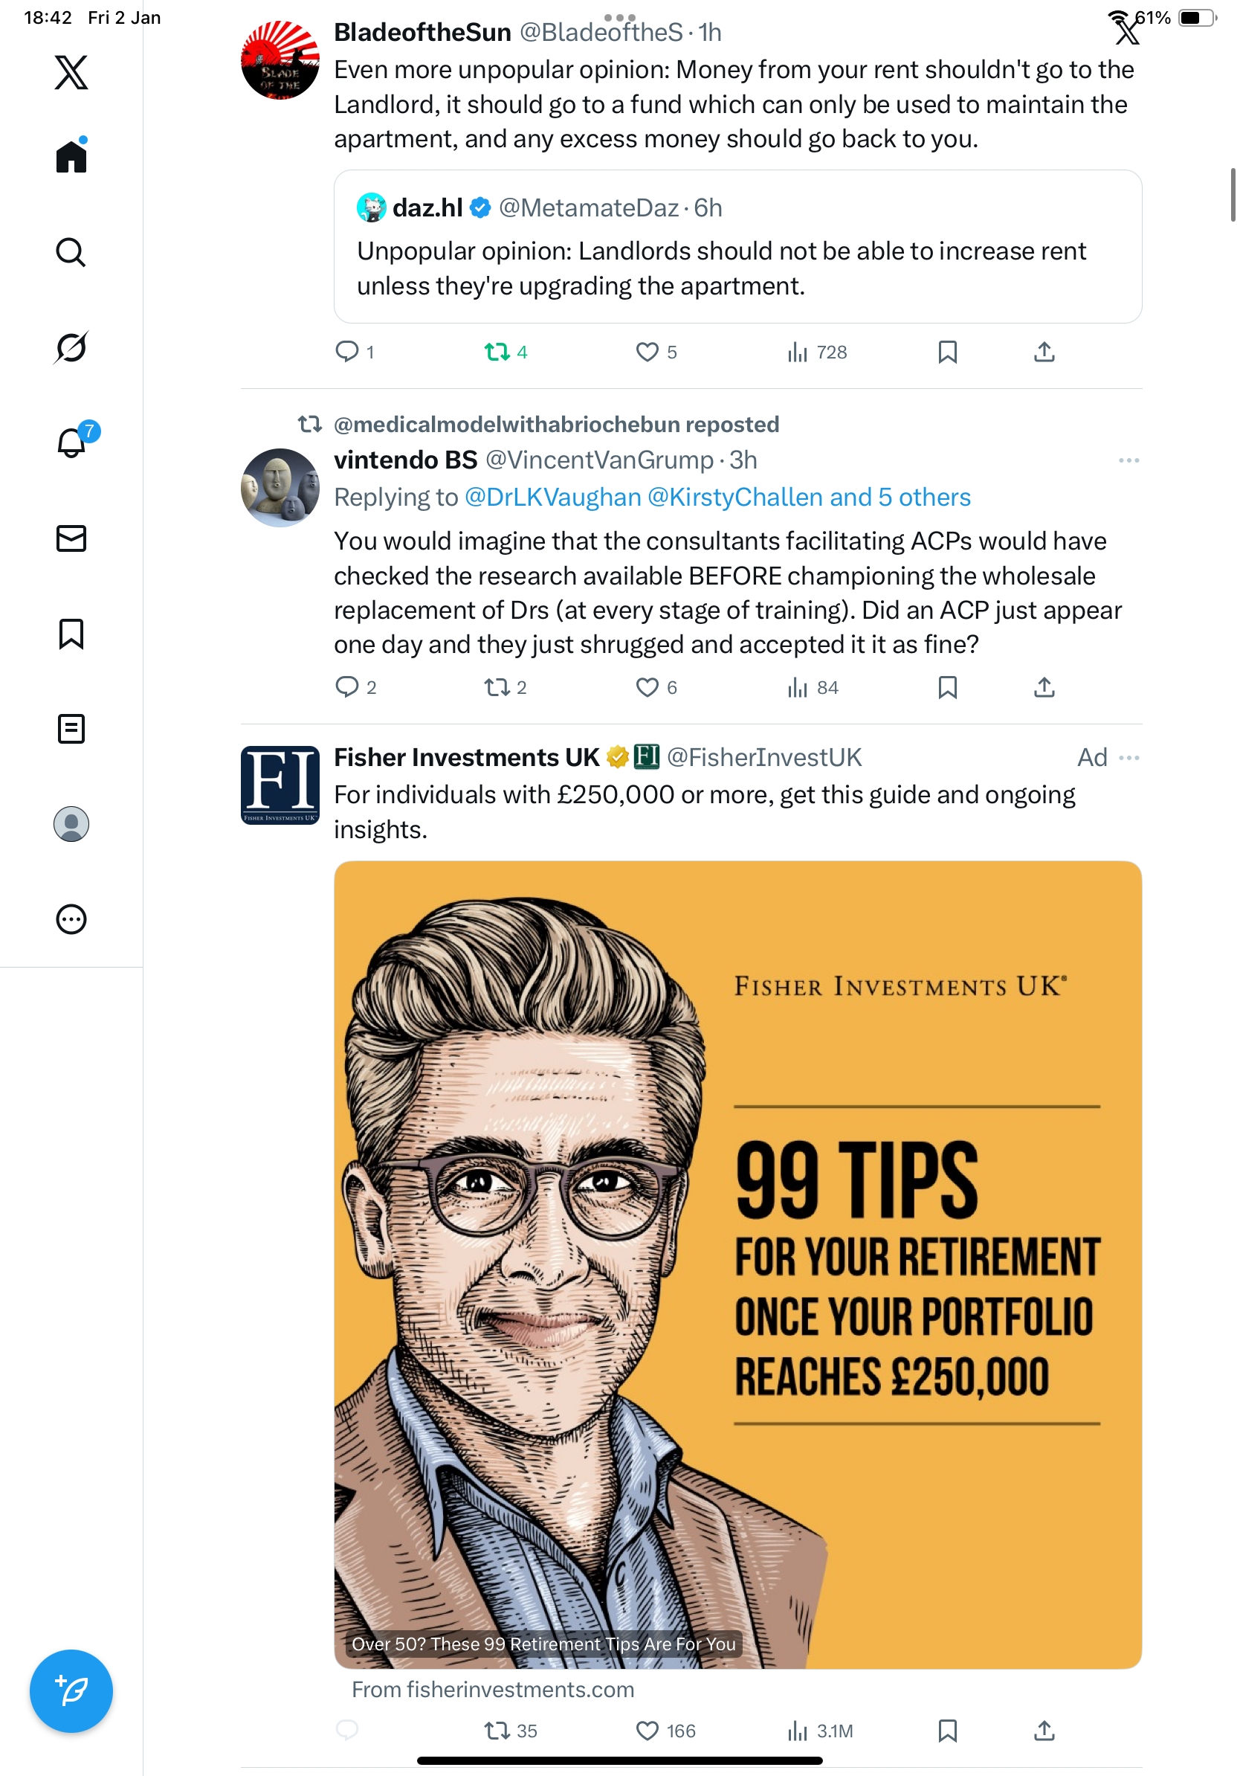
Task: Open the Lists icon in sidebar
Action: click(x=71, y=729)
